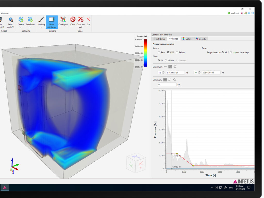Expand the Create dropdown arrow
The height and width of the screenshot is (198, 264).
[x=21, y=27]
